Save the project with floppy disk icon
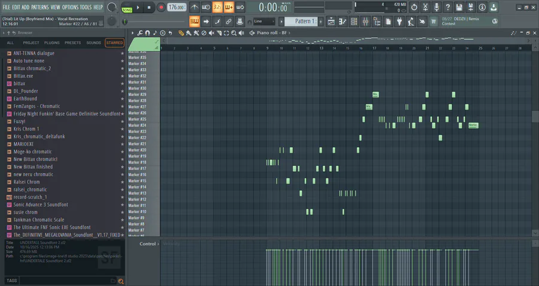Image resolution: width=539 pixels, height=286 pixels. (x=459, y=7)
